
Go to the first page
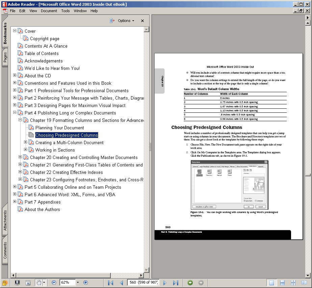[110, 283]
